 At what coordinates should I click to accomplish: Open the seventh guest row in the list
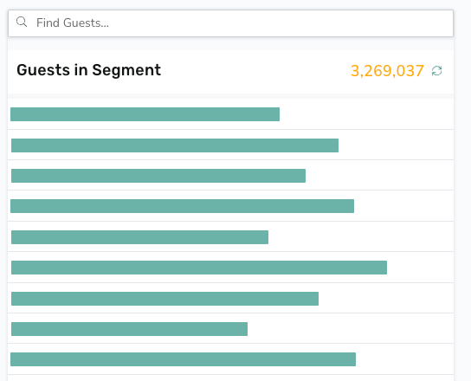pos(230,299)
